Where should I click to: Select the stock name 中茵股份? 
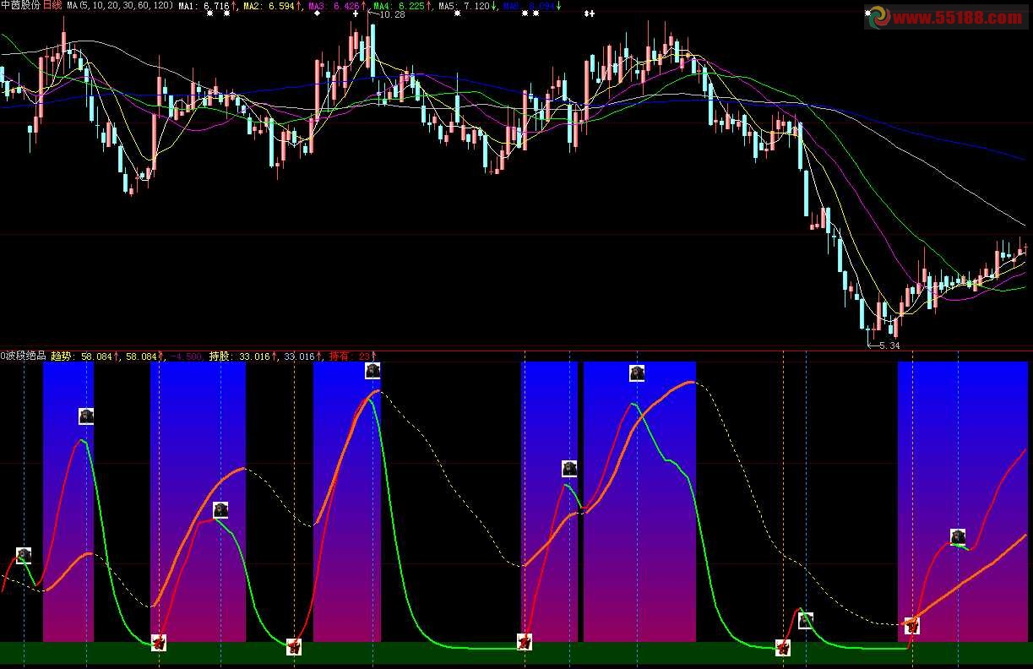point(20,5)
